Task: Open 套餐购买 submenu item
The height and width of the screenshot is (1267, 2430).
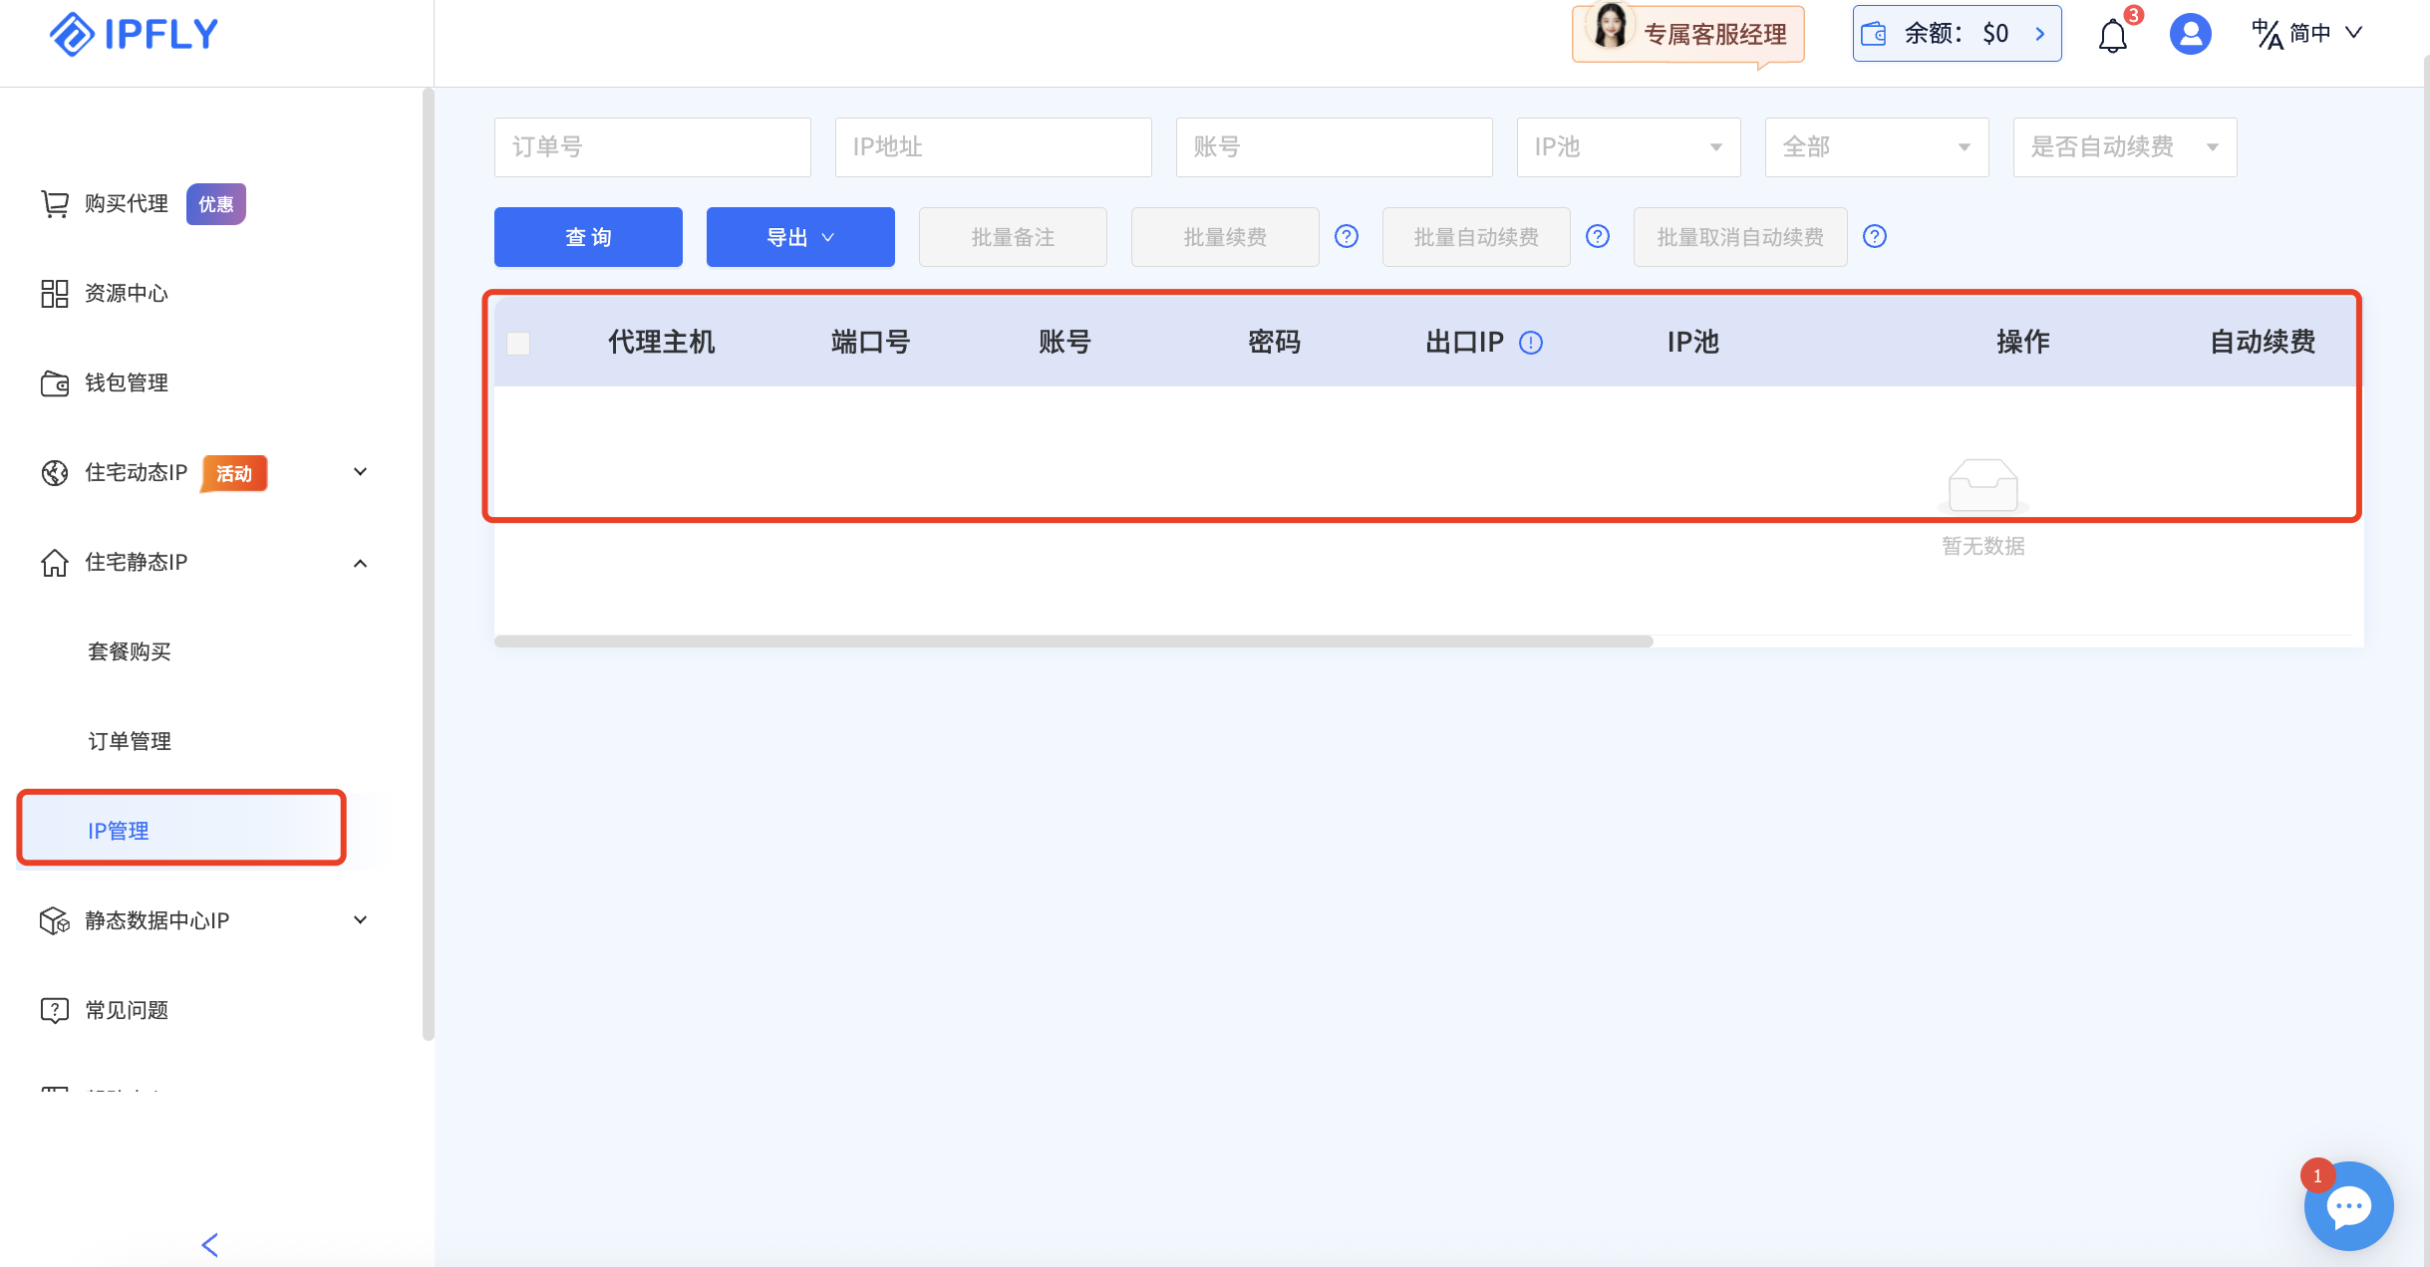Action: coord(130,652)
